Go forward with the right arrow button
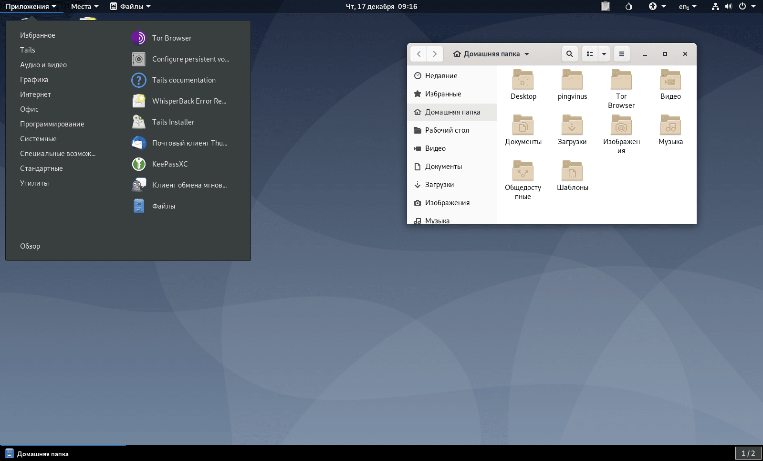The image size is (763, 461). coord(435,54)
